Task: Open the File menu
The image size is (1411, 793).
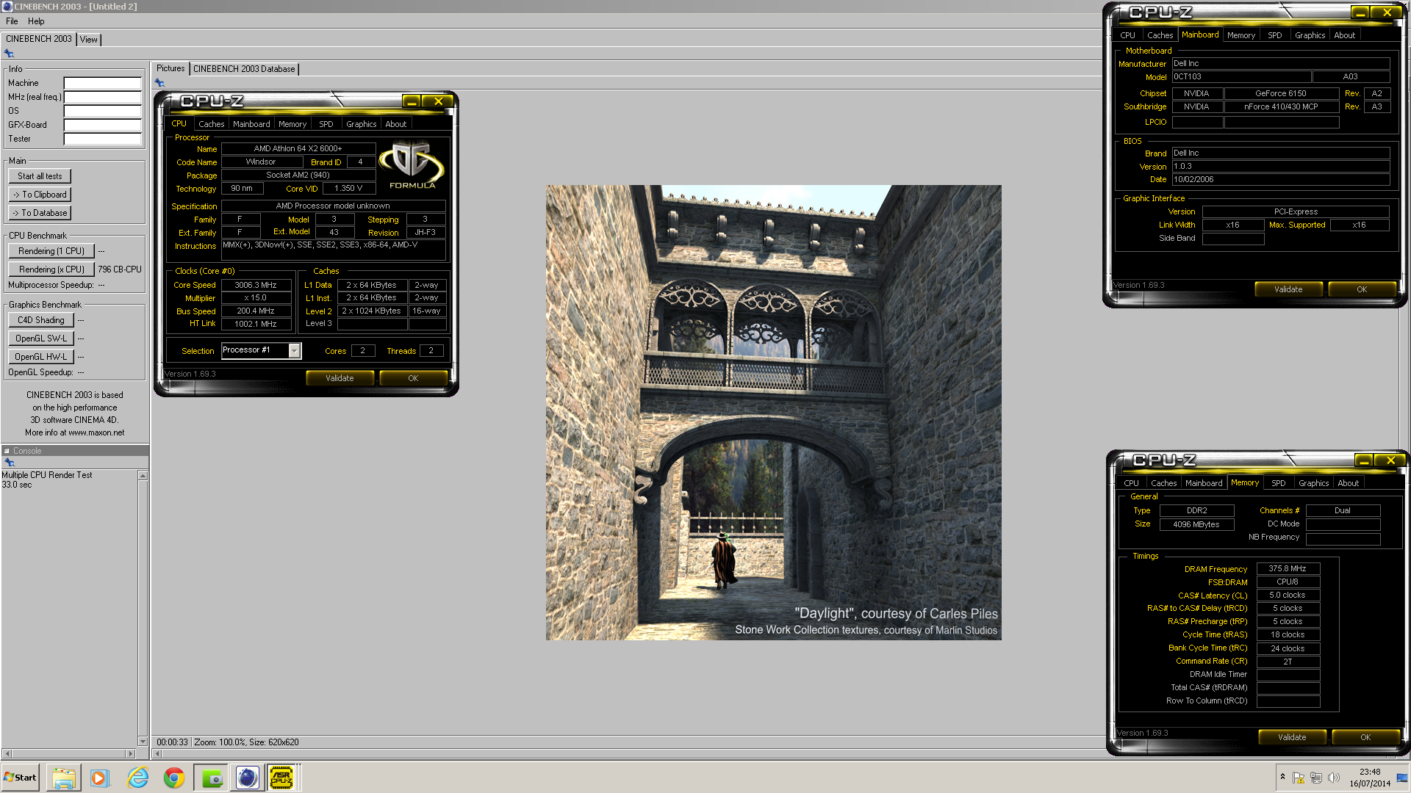Action: click(12, 21)
